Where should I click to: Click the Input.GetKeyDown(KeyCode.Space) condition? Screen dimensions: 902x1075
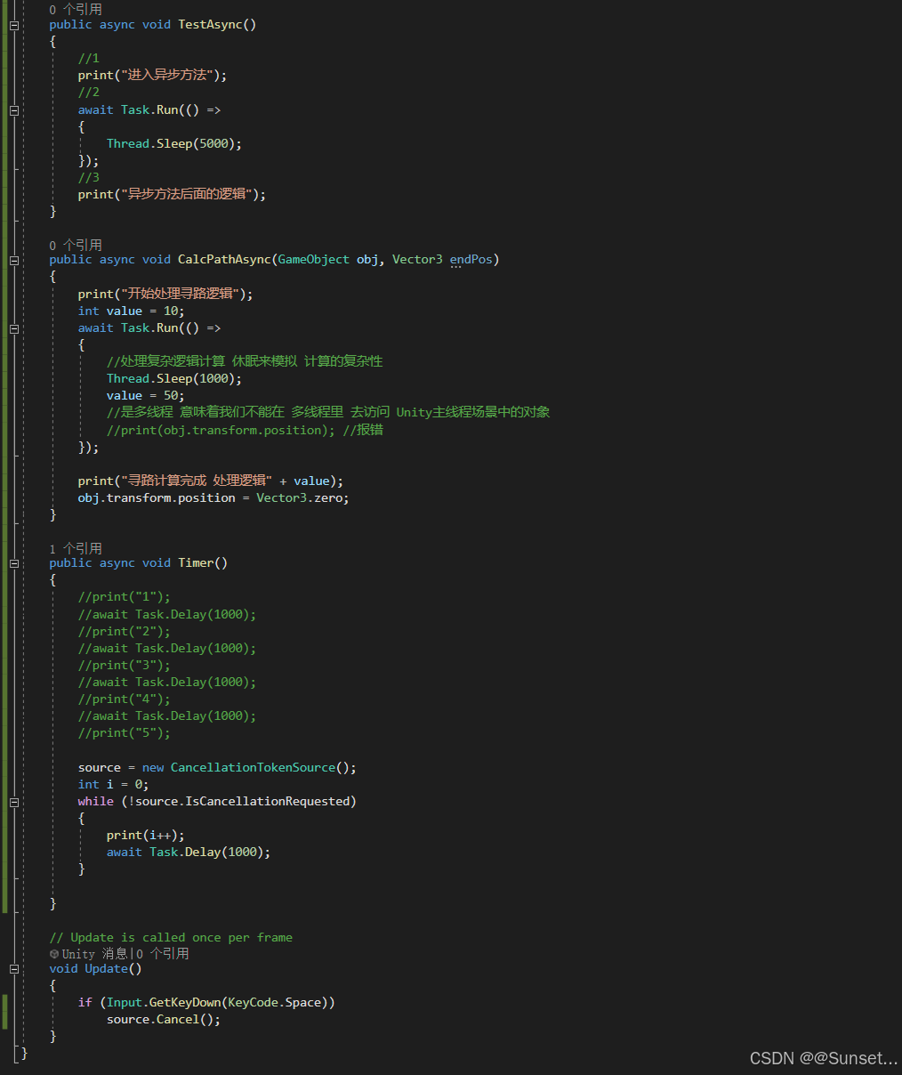click(217, 1003)
